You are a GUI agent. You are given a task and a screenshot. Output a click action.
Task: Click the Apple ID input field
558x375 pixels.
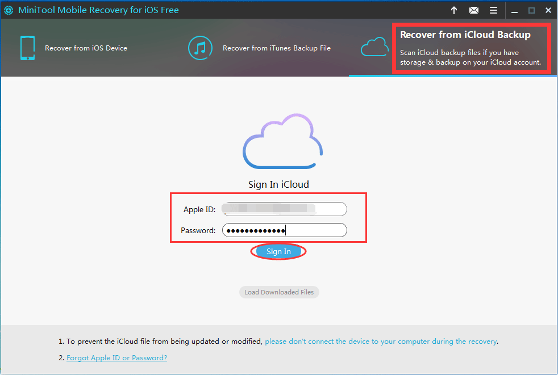pyautogui.click(x=284, y=209)
